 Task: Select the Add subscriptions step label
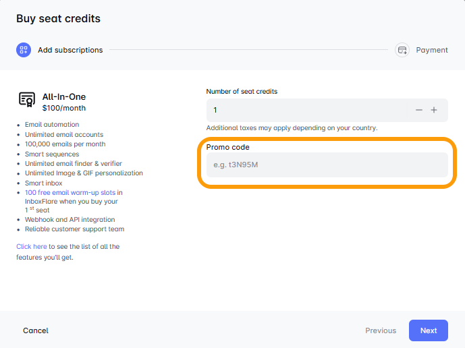70,50
